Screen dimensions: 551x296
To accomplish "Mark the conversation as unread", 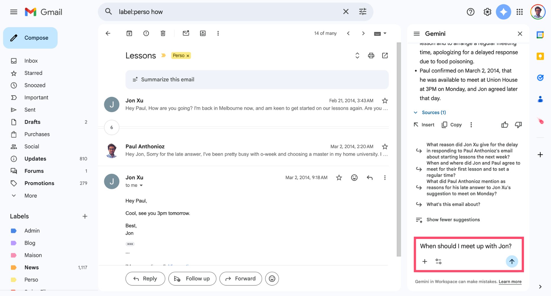I will (x=186, y=33).
